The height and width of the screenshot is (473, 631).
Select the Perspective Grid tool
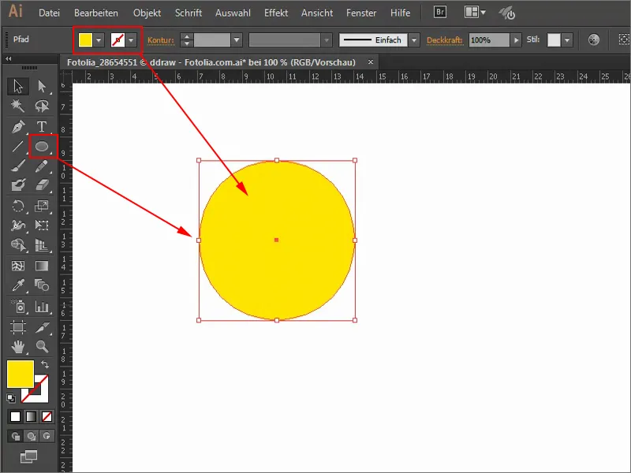pyautogui.click(x=42, y=244)
